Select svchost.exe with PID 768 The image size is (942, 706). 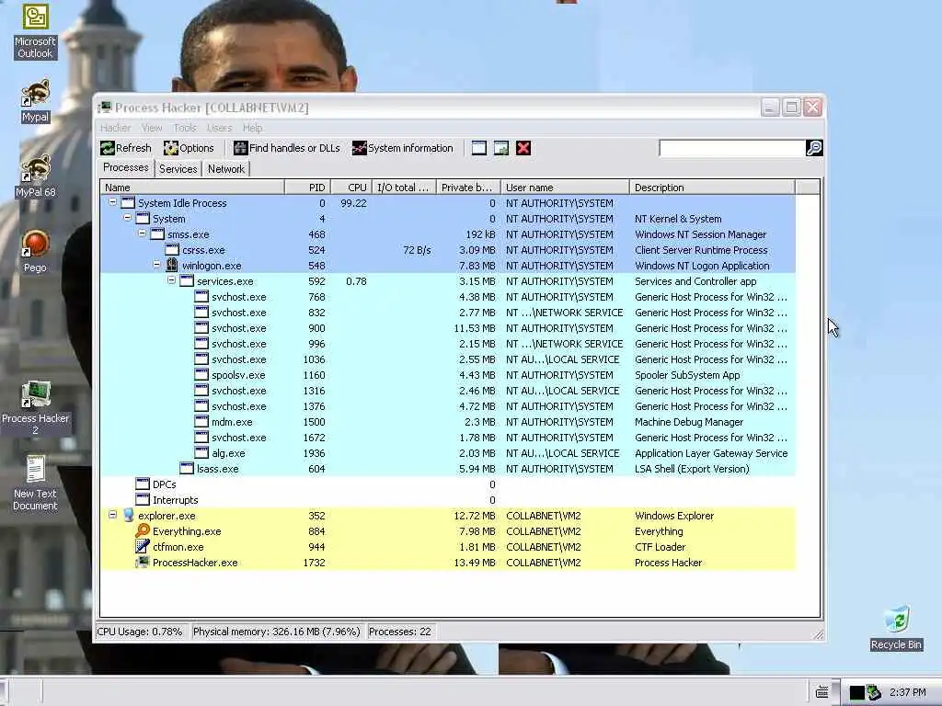[x=448, y=297]
